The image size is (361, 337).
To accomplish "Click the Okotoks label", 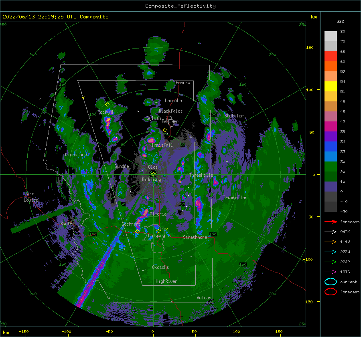I will (x=160, y=267).
